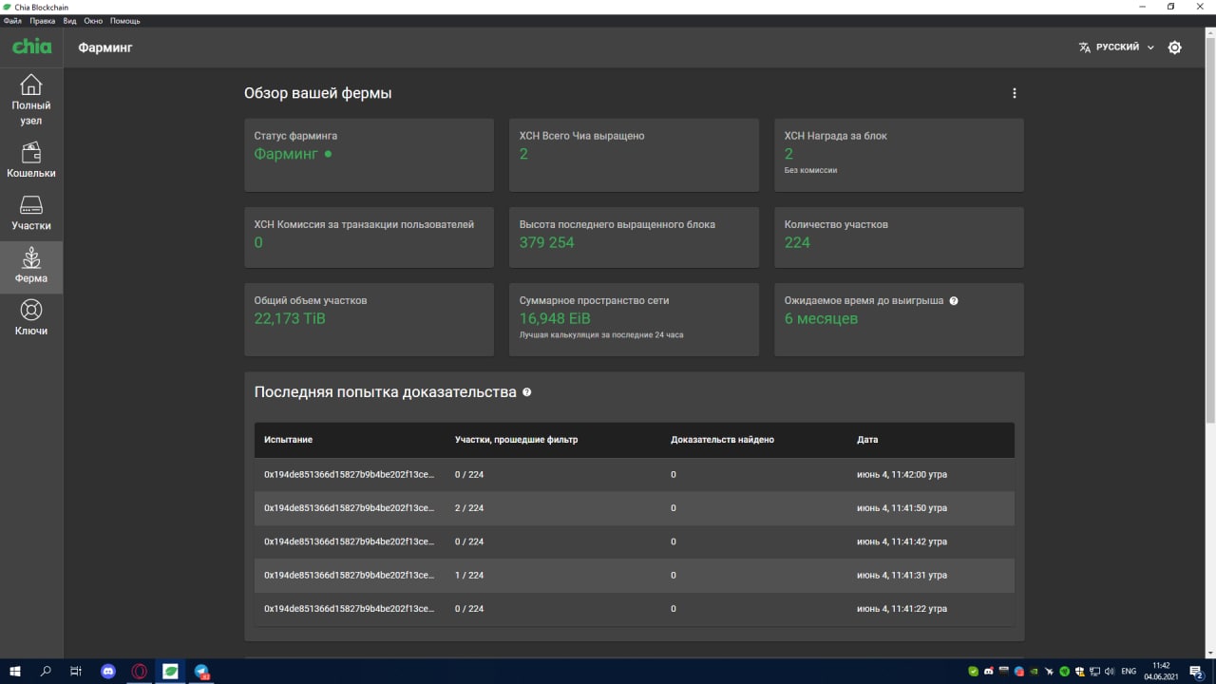Click help icon beside Ожидаемое время до выигрыша
1216x684 pixels.
pyautogui.click(x=954, y=300)
